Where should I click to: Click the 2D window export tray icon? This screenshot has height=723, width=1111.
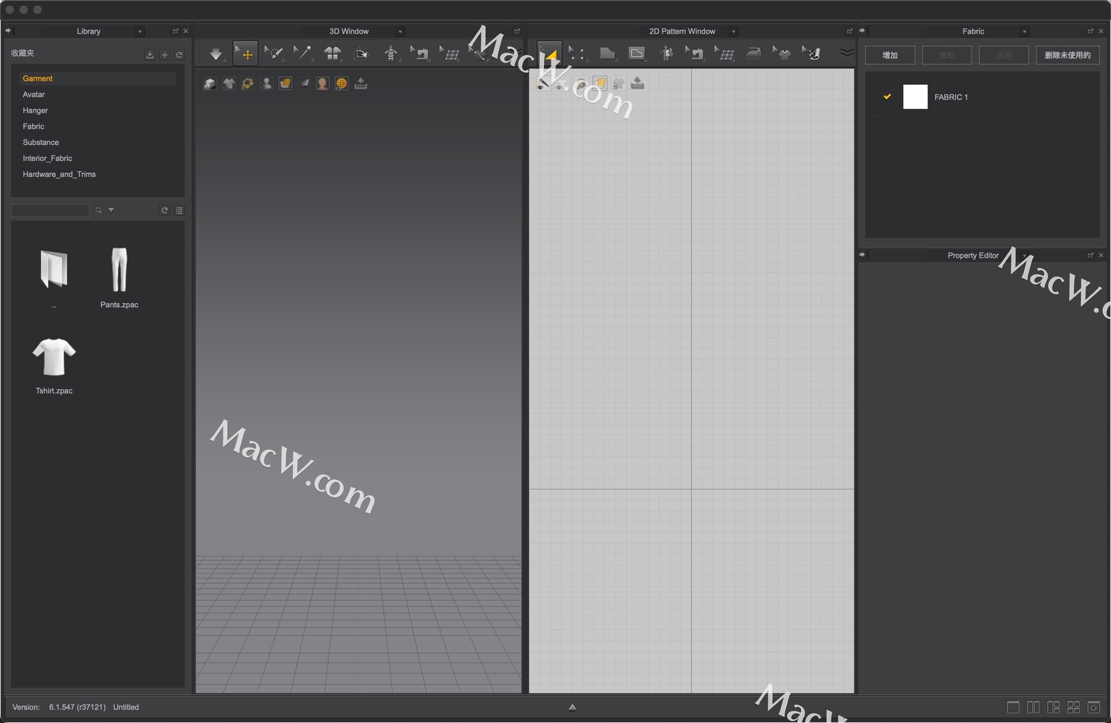tap(637, 84)
